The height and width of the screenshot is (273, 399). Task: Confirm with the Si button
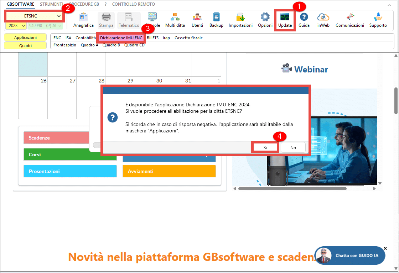[x=265, y=147]
